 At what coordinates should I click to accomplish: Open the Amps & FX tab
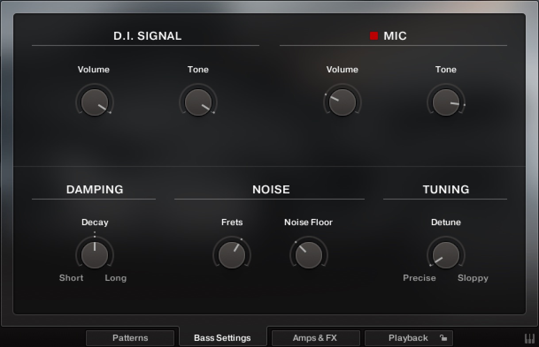click(315, 338)
